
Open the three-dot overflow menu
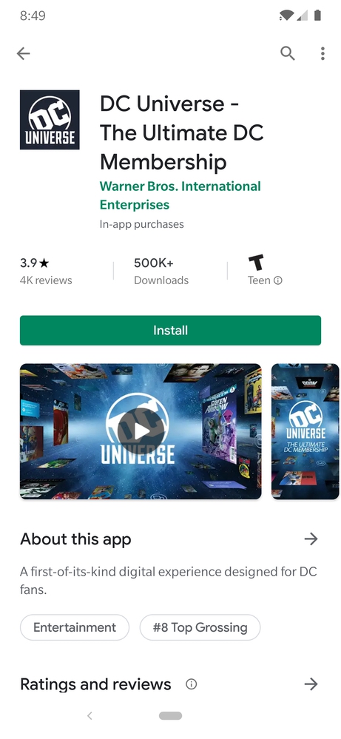point(323,53)
